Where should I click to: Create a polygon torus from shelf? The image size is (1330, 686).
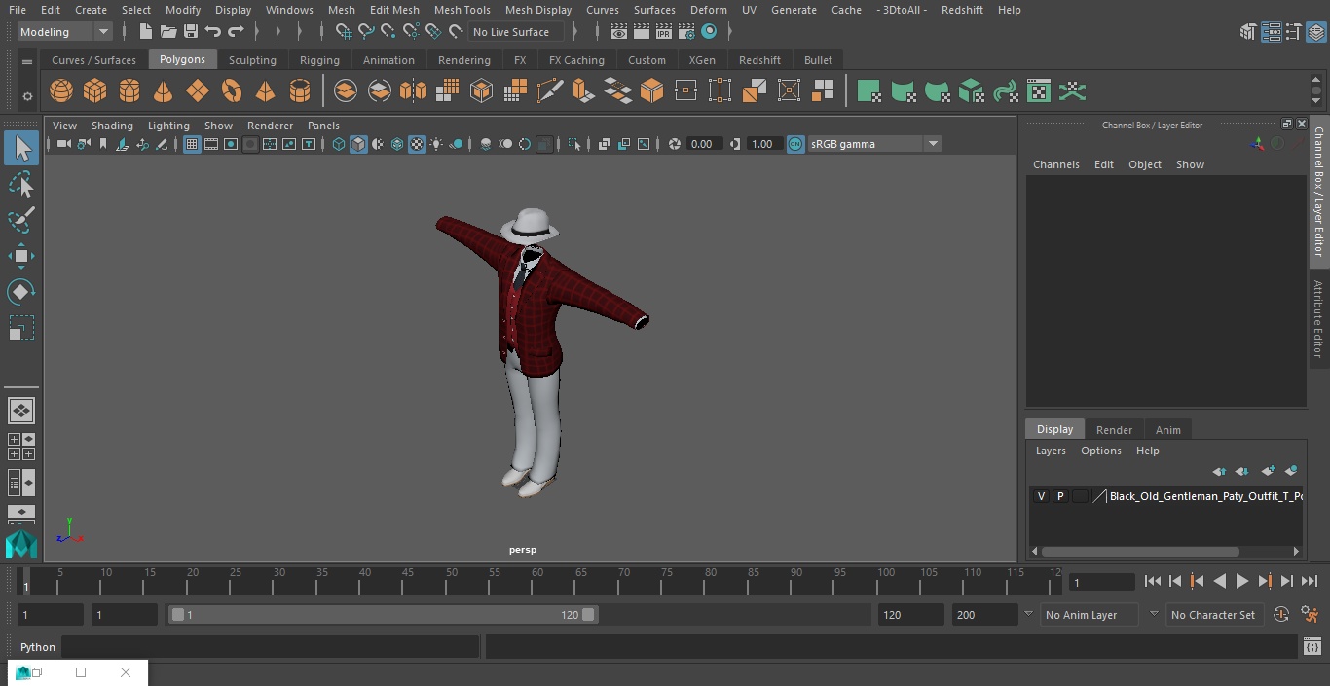coord(232,91)
